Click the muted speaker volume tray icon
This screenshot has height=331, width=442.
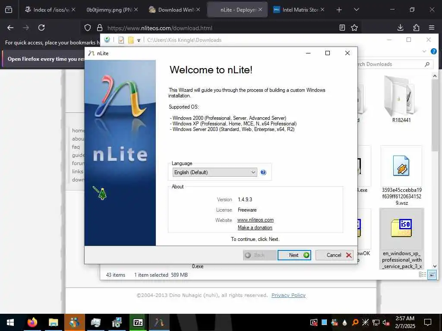click(386, 322)
